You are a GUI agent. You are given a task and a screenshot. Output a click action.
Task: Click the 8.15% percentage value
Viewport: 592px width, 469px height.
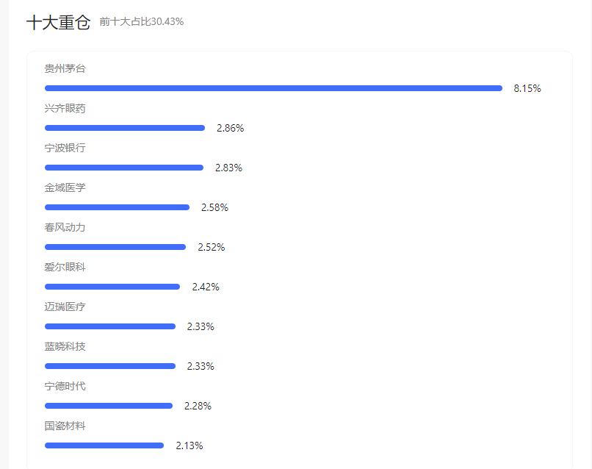click(527, 88)
